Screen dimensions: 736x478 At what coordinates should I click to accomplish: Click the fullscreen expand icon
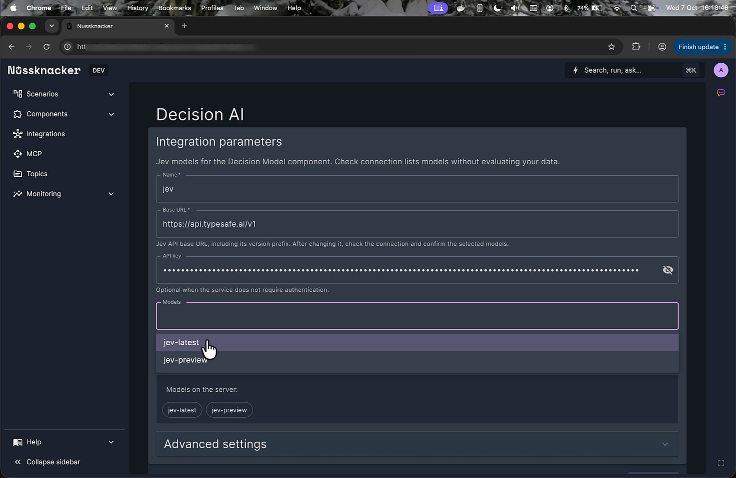721,463
